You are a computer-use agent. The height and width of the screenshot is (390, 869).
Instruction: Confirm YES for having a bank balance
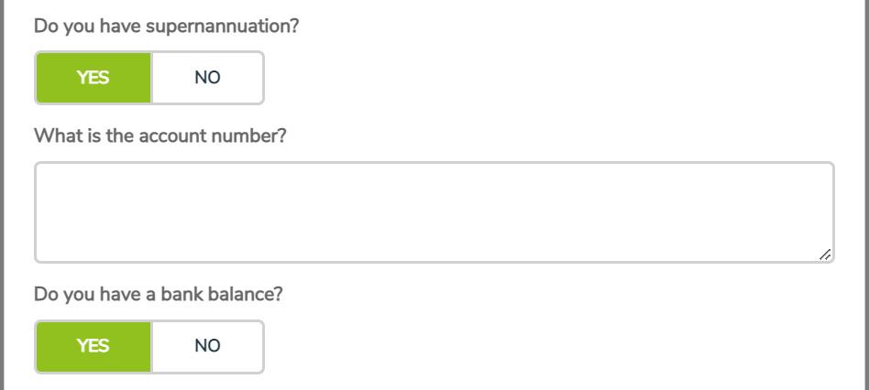[93, 346]
